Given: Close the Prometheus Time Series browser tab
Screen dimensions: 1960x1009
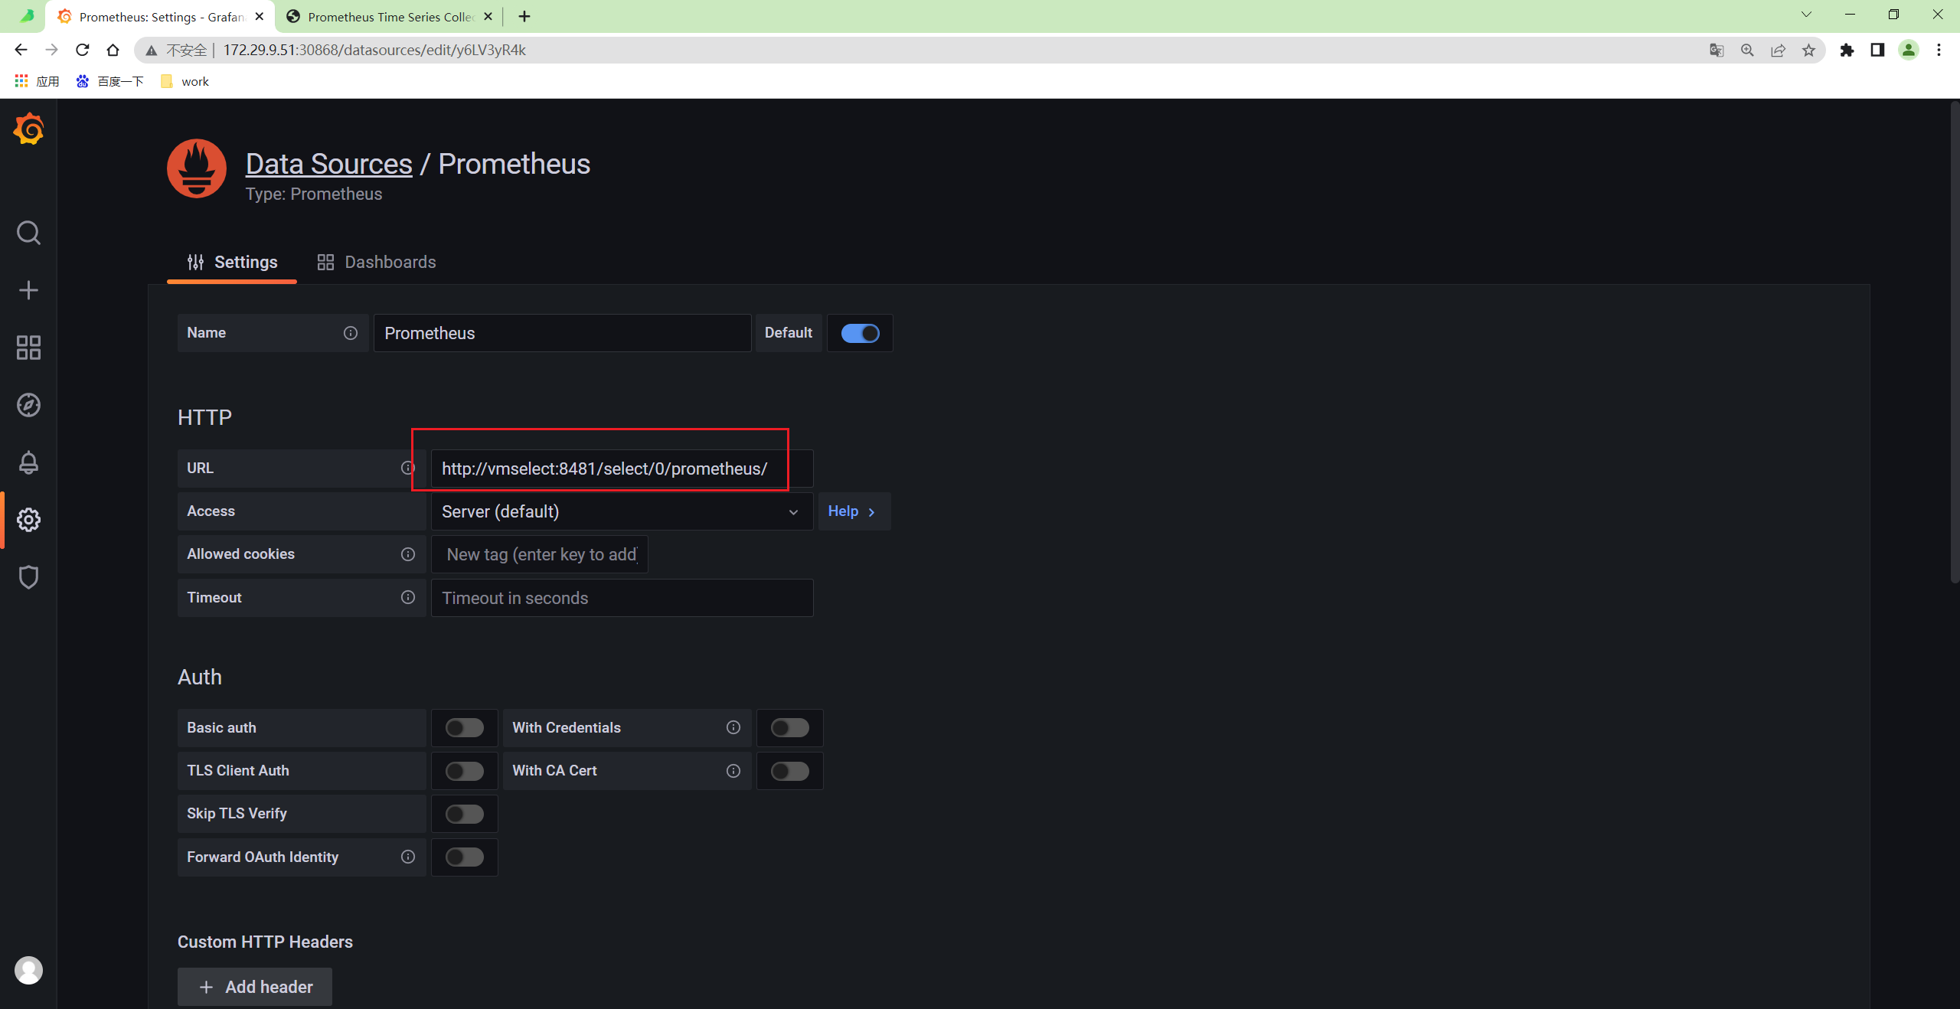Looking at the screenshot, I should click(x=488, y=16).
